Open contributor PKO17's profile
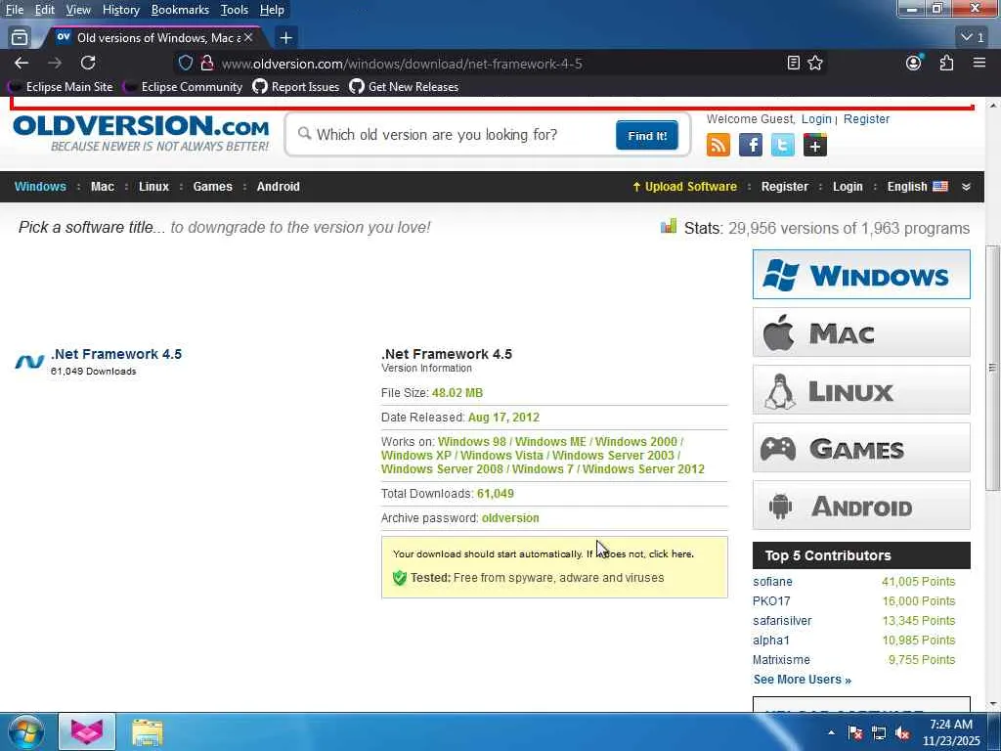 pyautogui.click(x=771, y=601)
